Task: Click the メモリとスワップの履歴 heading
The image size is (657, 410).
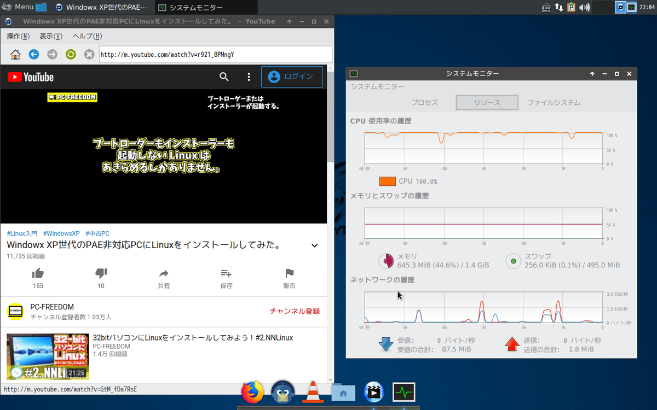Action: (389, 196)
